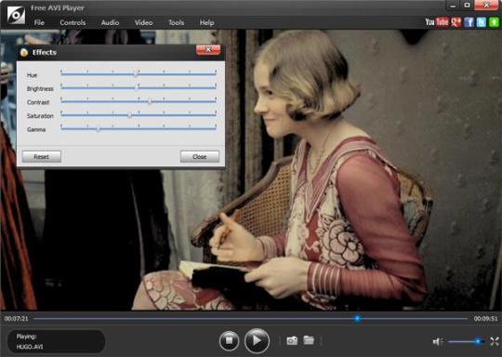Image resolution: width=502 pixels, height=357 pixels.
Task: Close the Free AVI Player window
Action: 486,6
